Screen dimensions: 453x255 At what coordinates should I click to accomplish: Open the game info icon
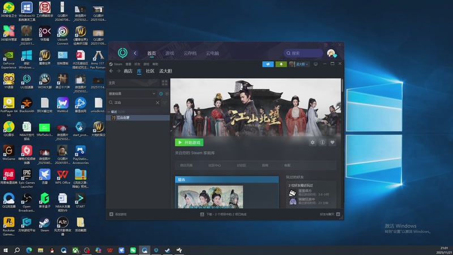tap(322, 142)
